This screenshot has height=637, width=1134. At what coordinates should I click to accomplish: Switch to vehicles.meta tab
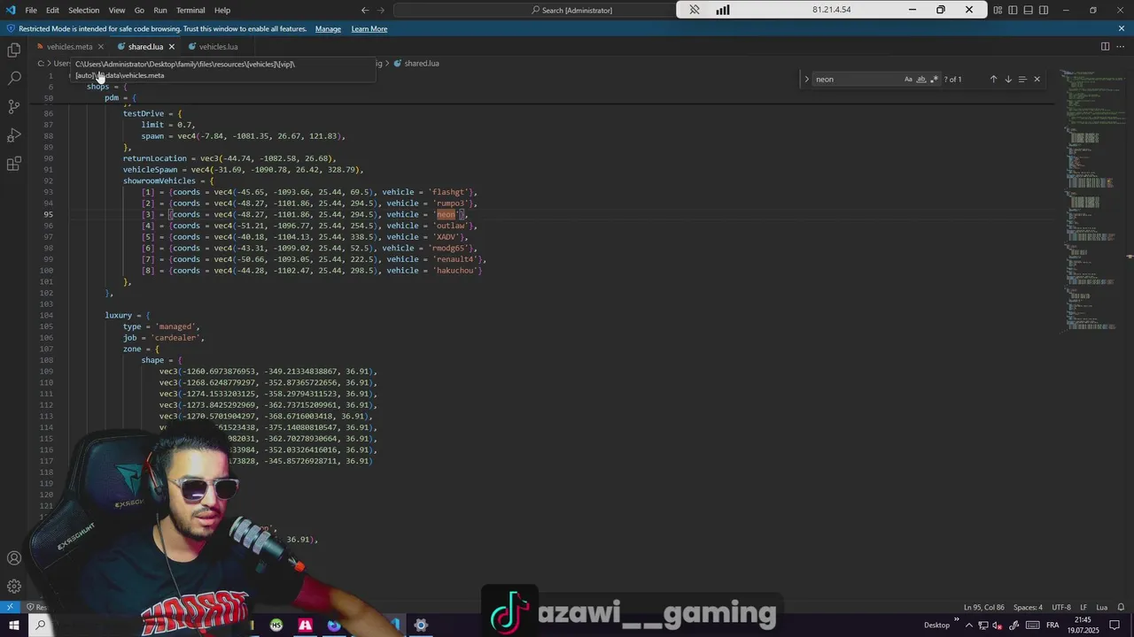click(x=69, y=46)
